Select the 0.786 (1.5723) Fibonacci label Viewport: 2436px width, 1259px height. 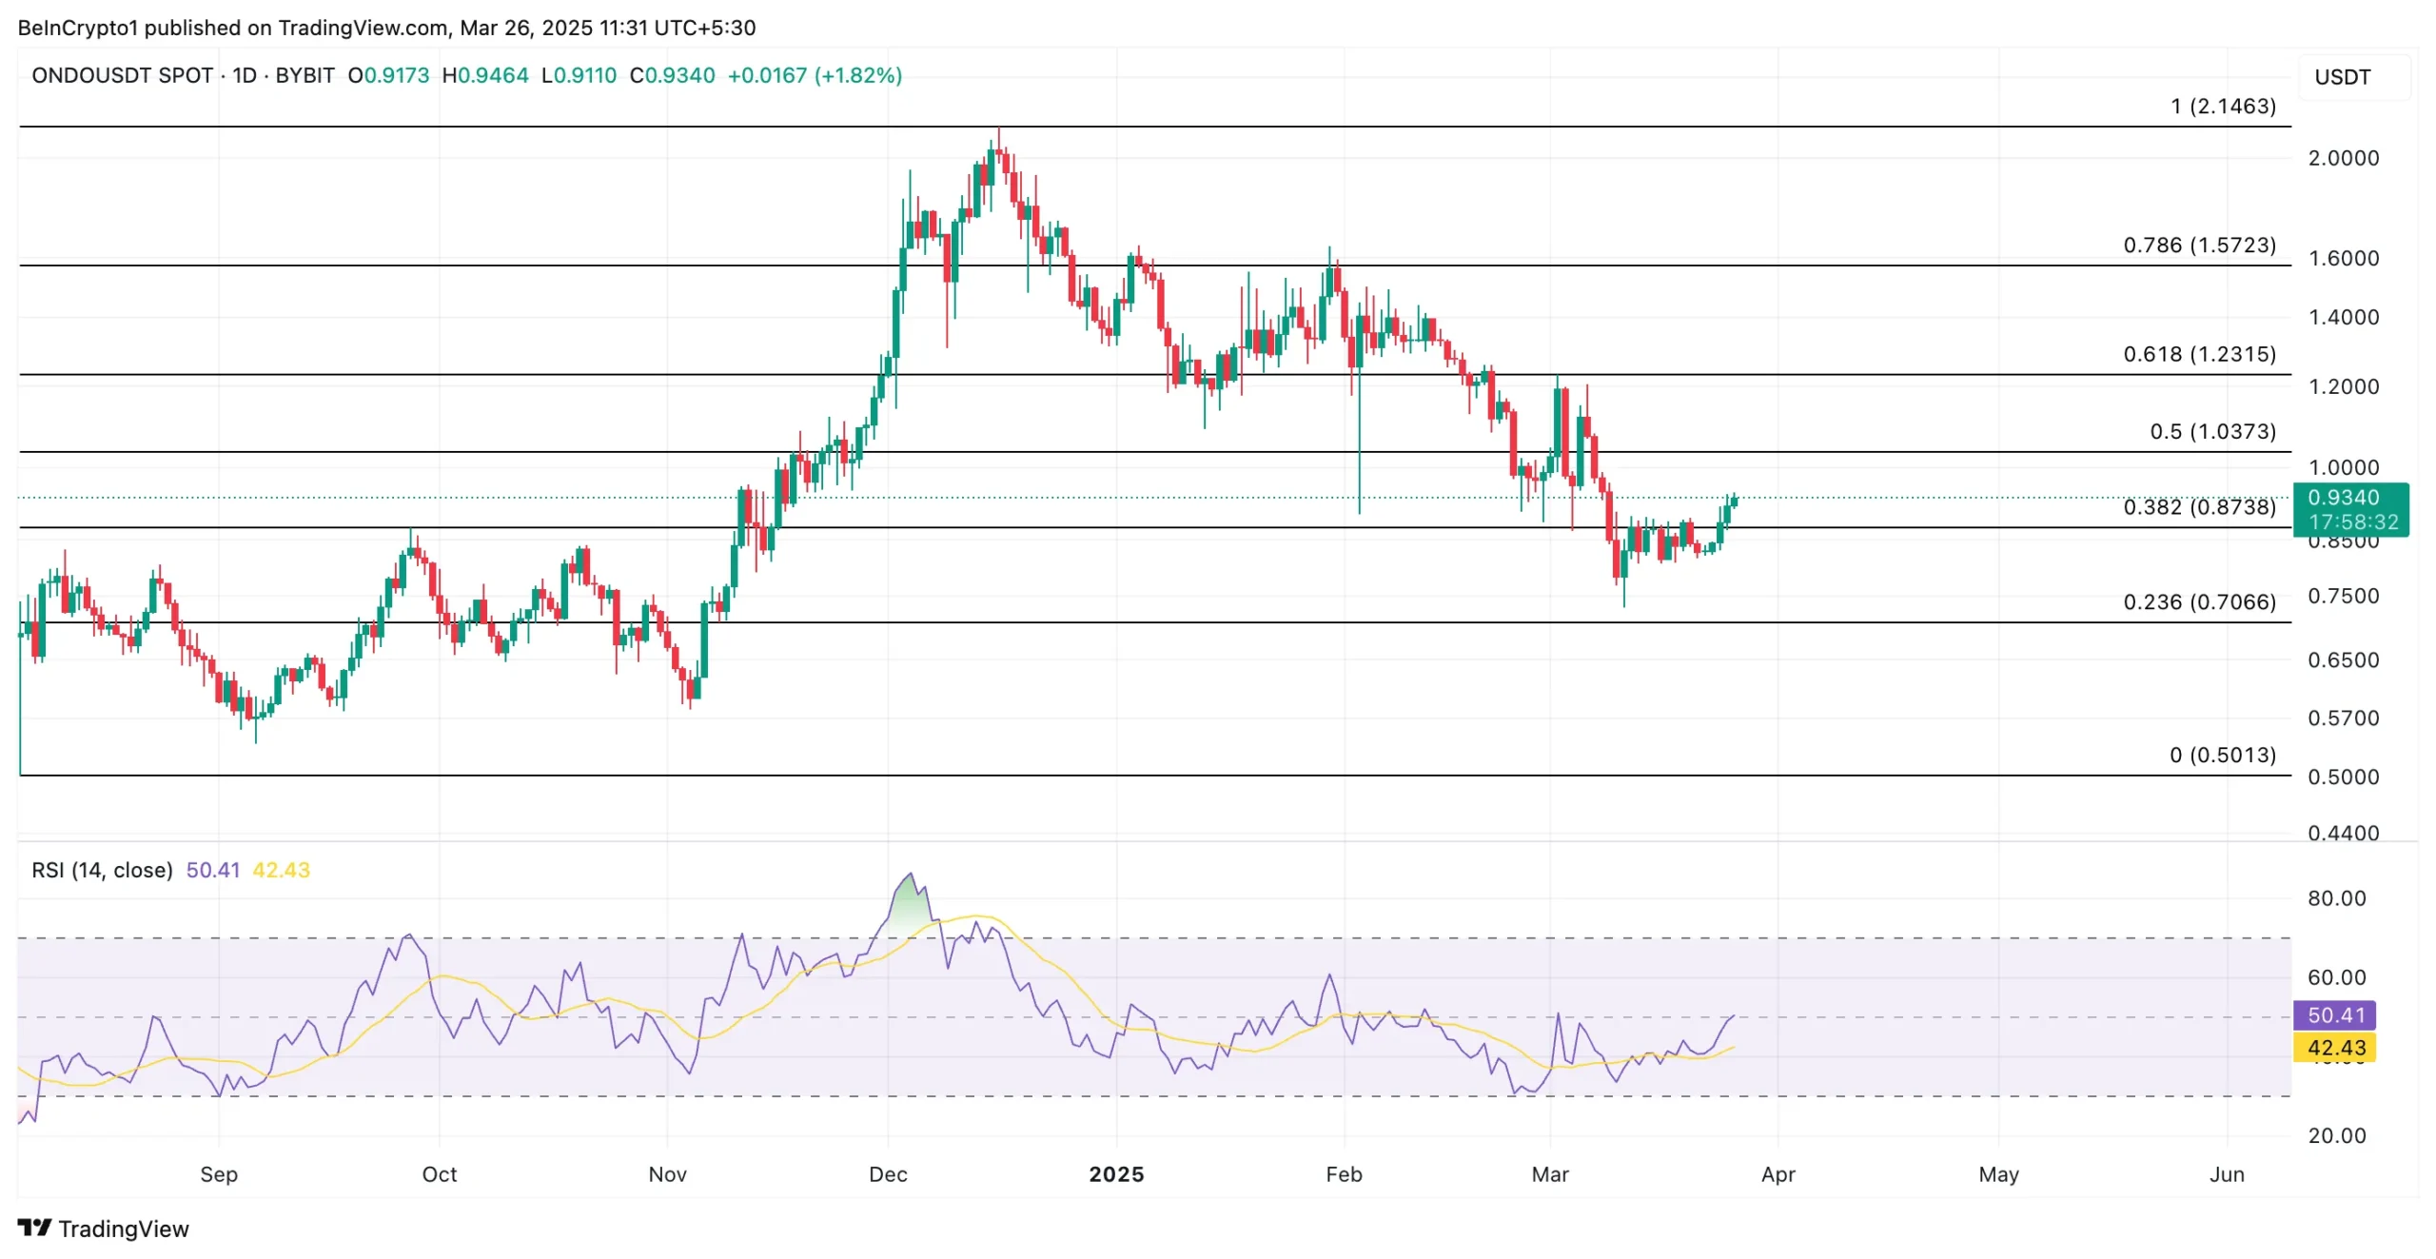tap(2199, 245)
